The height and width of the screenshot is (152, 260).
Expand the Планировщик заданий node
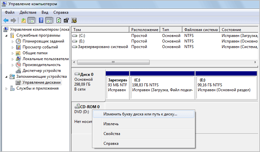[12, 42]
